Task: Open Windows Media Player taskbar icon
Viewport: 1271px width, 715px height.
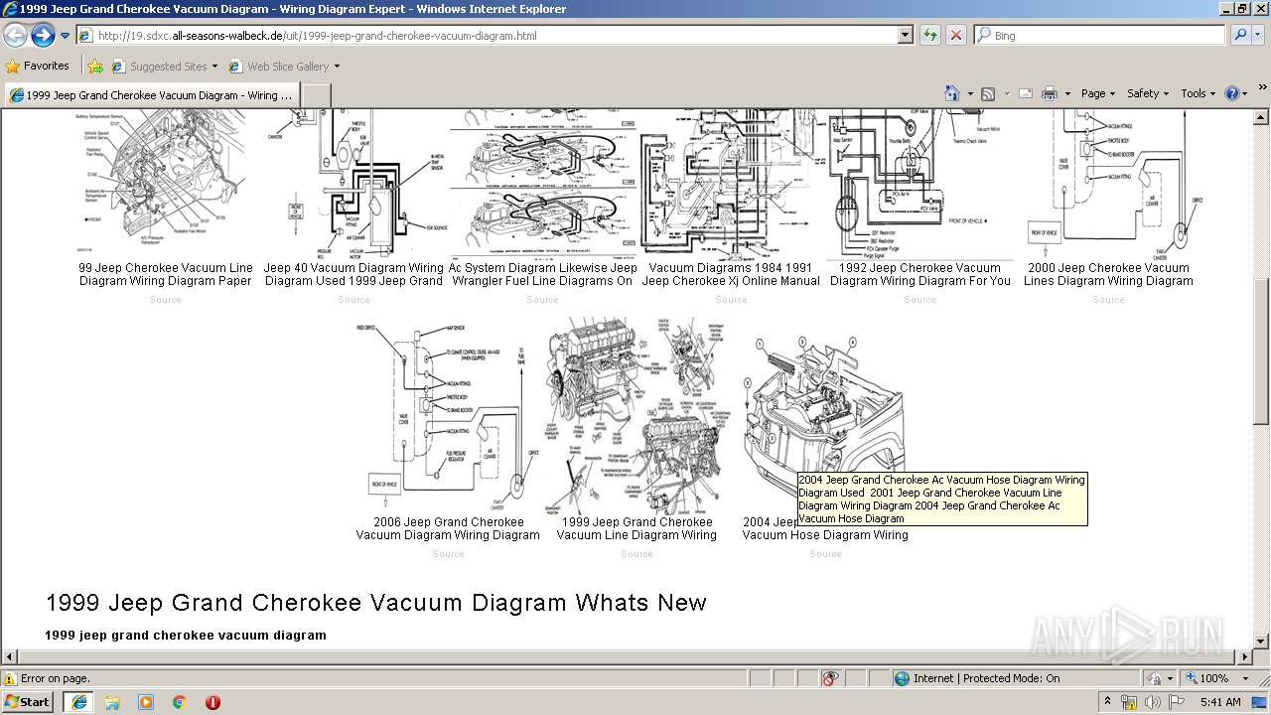Action: tap(146, 702)
